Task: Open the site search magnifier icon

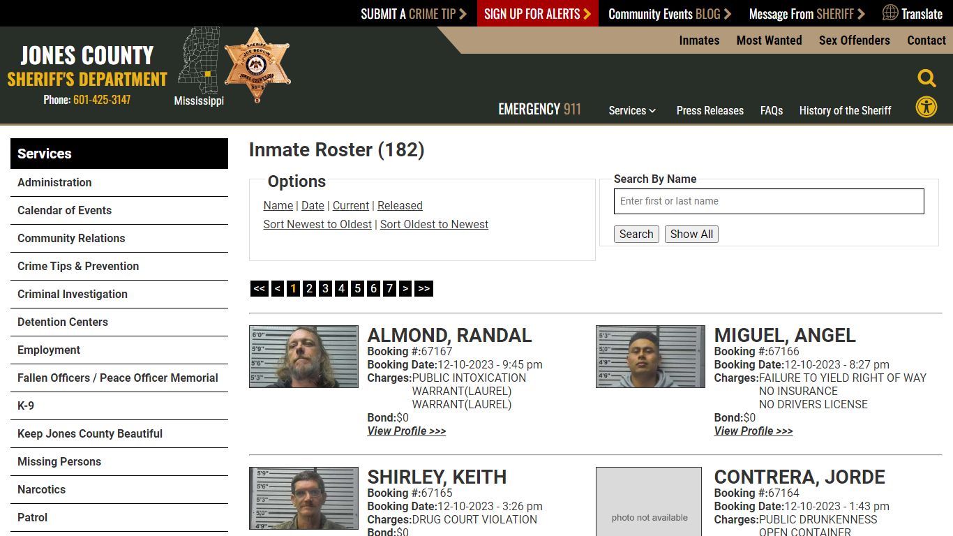Action: (x=926, y=78)
